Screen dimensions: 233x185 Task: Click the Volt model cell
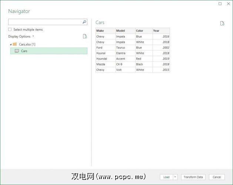pyautogui.click(x=126, y=70)
